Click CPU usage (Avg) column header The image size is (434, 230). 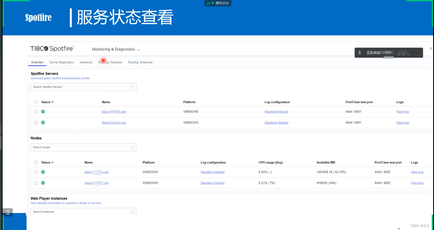click(270, 162)
